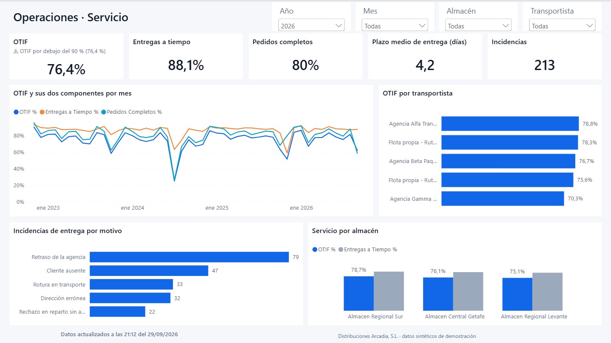Select the Rotura en transporte bar
Viewport: 611px width, 343px height.
(131, 284)
